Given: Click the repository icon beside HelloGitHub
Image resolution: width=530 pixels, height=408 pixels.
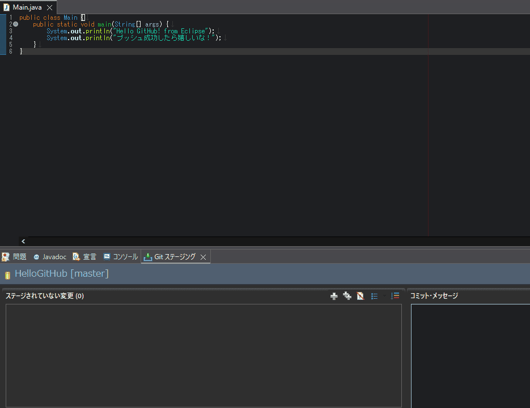Looking at the screenshot, I should tap(7, 275).
